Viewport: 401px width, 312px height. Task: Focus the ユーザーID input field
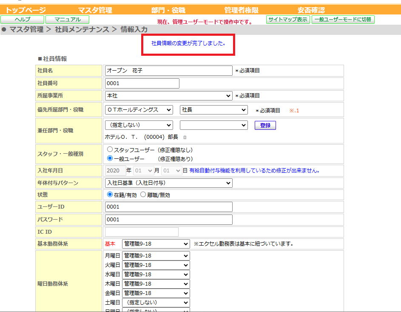pyautogui.click(x=168, y=207)
